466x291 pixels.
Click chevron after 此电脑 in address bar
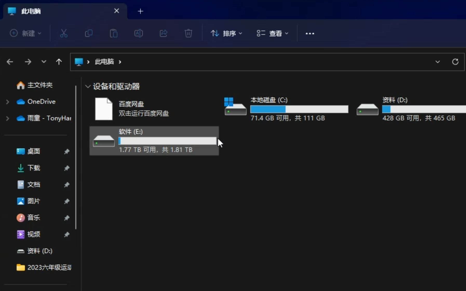[120, 62]
